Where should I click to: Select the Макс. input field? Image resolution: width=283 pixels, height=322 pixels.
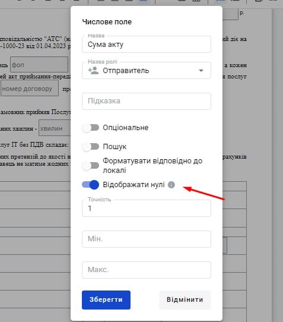(147, 270)
